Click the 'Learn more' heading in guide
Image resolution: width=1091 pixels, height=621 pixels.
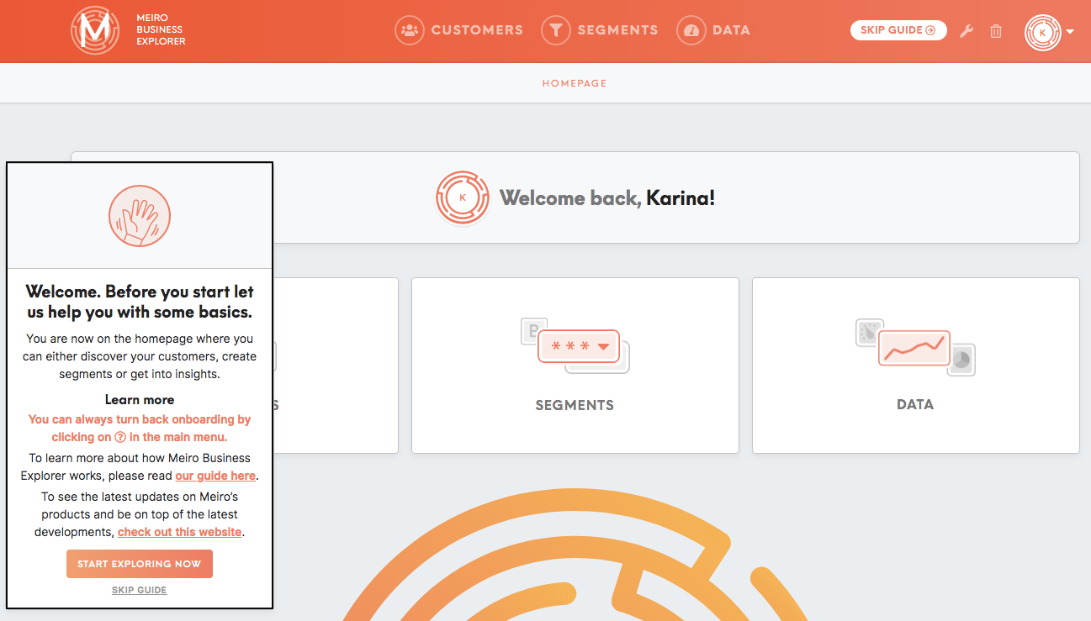tap(140, 400)
